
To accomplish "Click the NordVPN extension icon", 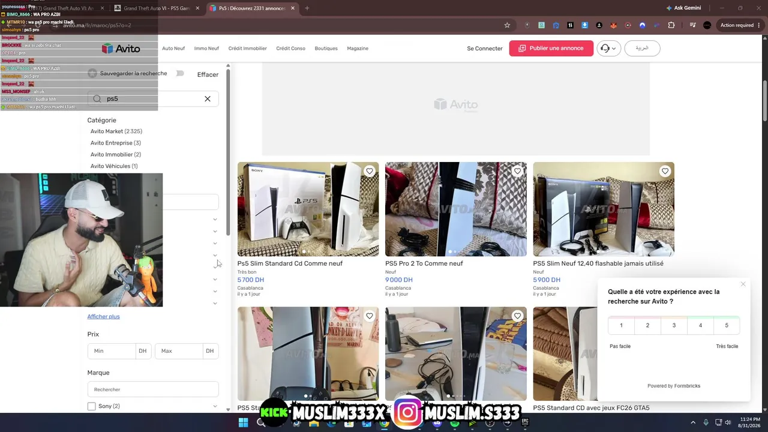I will pos(643,25).
